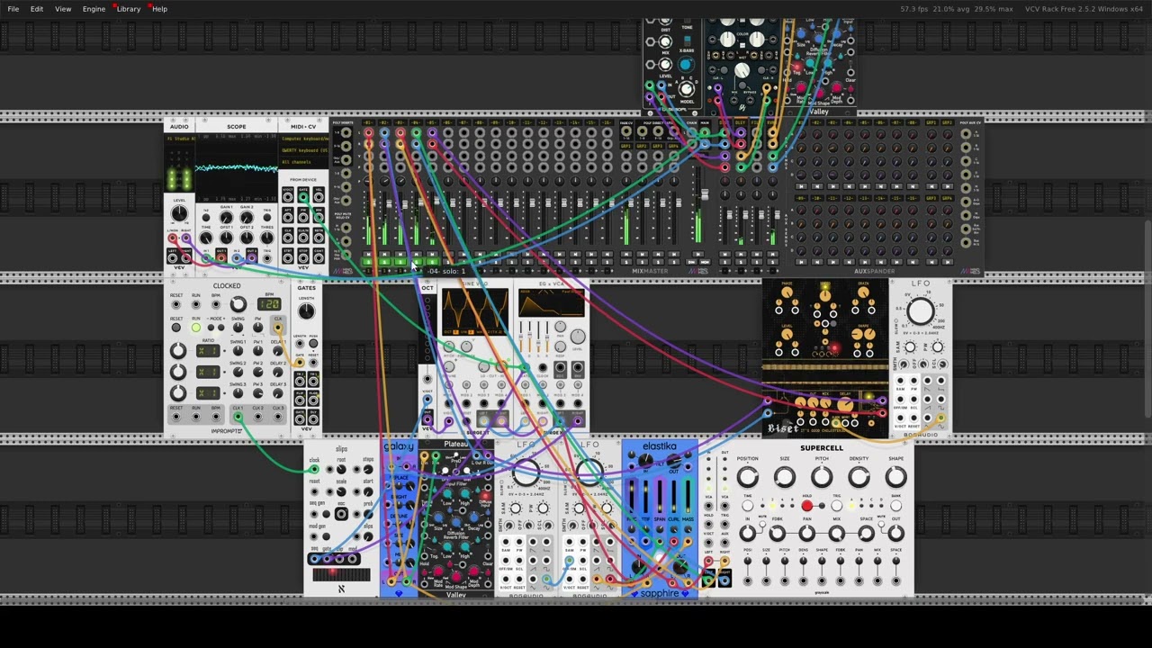
Task: Open MIDI-CV driver dropdown Computer keyboard/mouse
Action: point(304,139)
